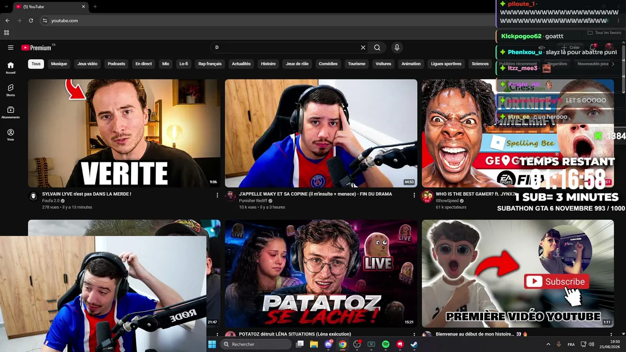Open Discord from the taskbar
Viewport: 626px width, 352px height.
[x=329, y=344]
